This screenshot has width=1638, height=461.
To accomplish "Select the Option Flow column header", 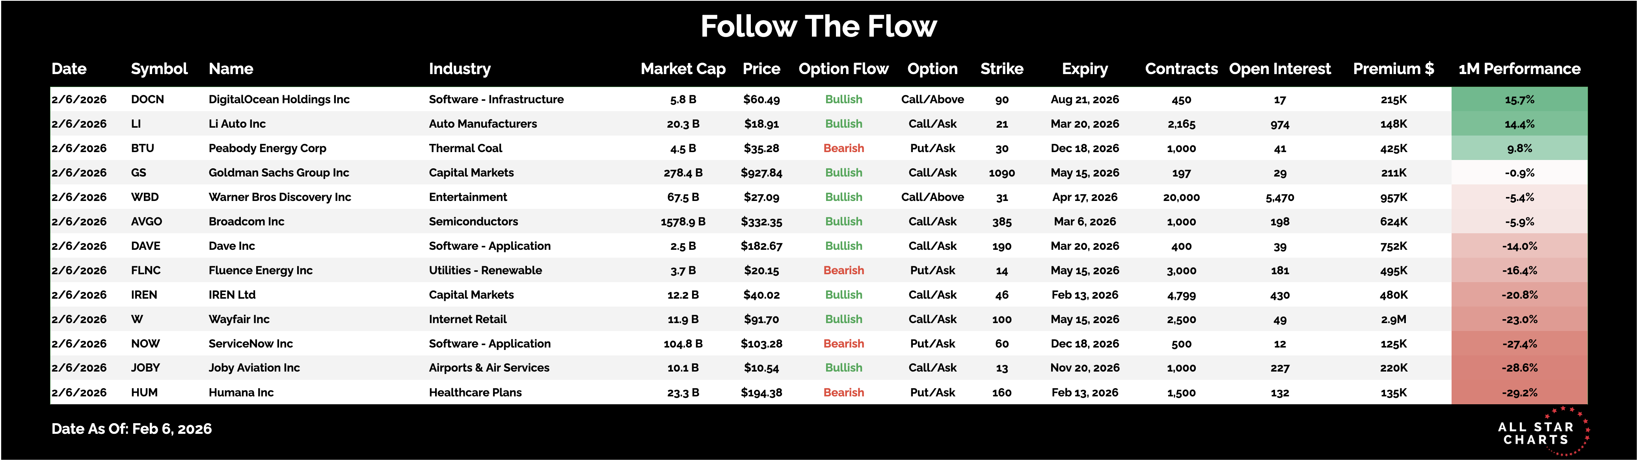I will pyautogui.click(x=843, y=69).
